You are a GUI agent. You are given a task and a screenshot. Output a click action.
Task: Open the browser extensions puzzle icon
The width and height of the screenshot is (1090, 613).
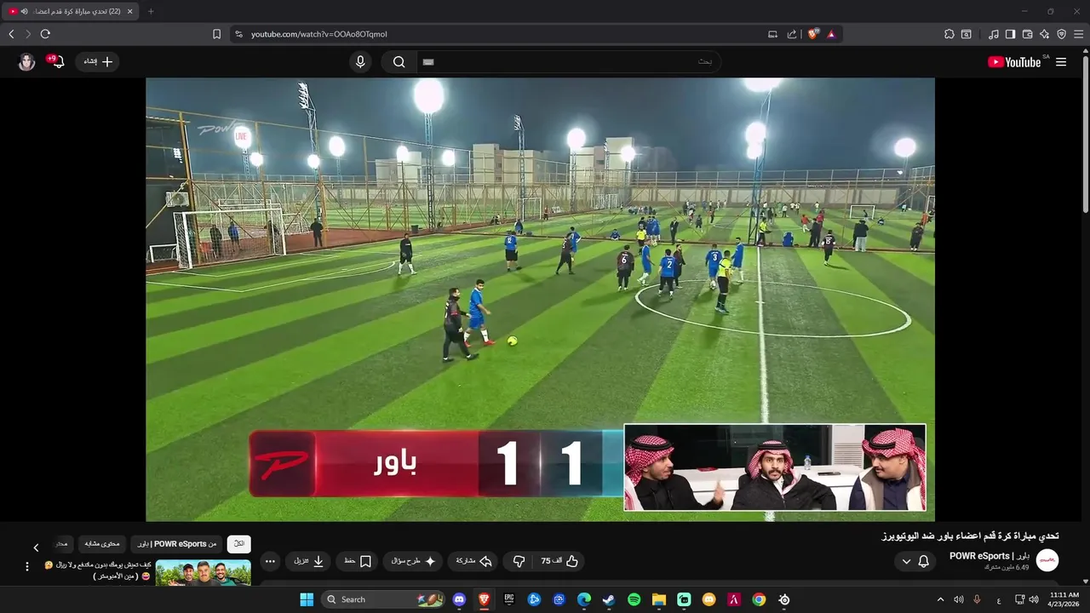pos(949,34)
